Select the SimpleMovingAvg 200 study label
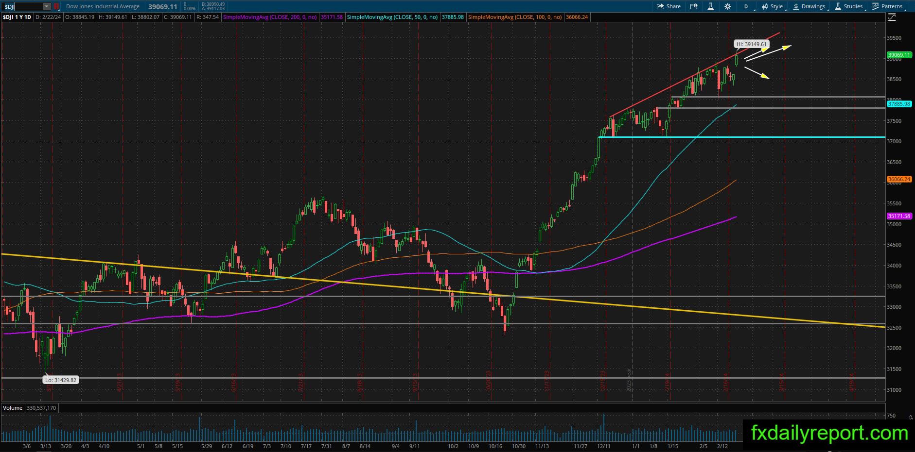This screenshot has height=452, width=915. [270, 17]
